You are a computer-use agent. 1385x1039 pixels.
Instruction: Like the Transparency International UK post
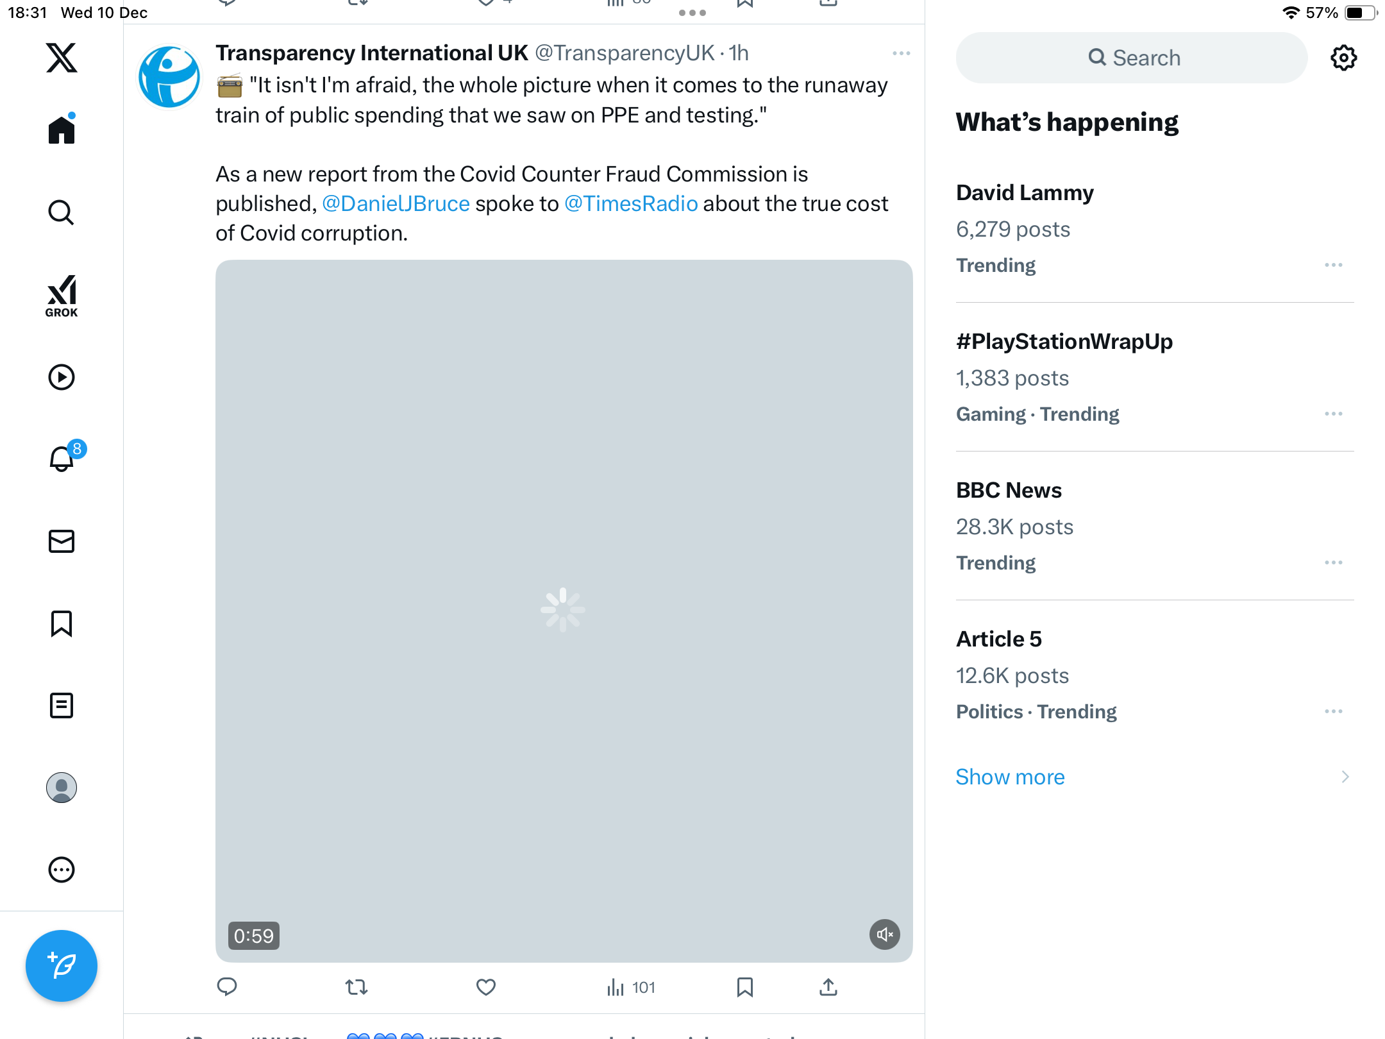(486, 987)
